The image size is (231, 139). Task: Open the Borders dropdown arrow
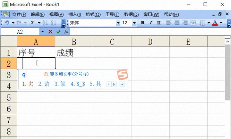(x=209, y=23)
